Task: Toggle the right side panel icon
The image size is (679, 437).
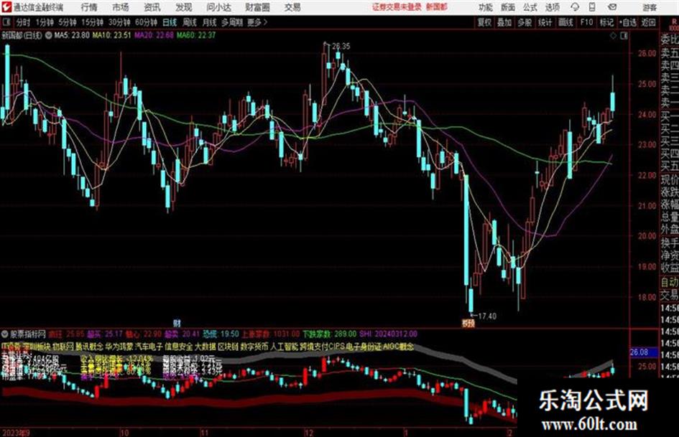Action: tap(624, 36)
